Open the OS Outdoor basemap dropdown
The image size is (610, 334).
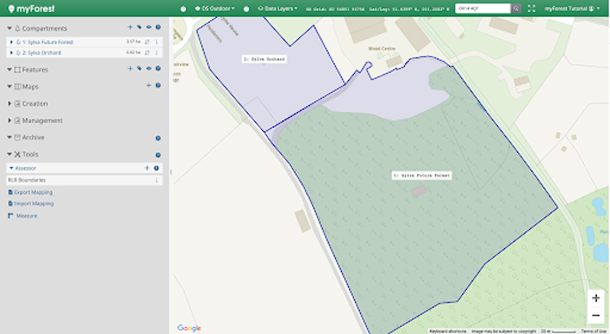pyautogui.click(x=214, y=8)
